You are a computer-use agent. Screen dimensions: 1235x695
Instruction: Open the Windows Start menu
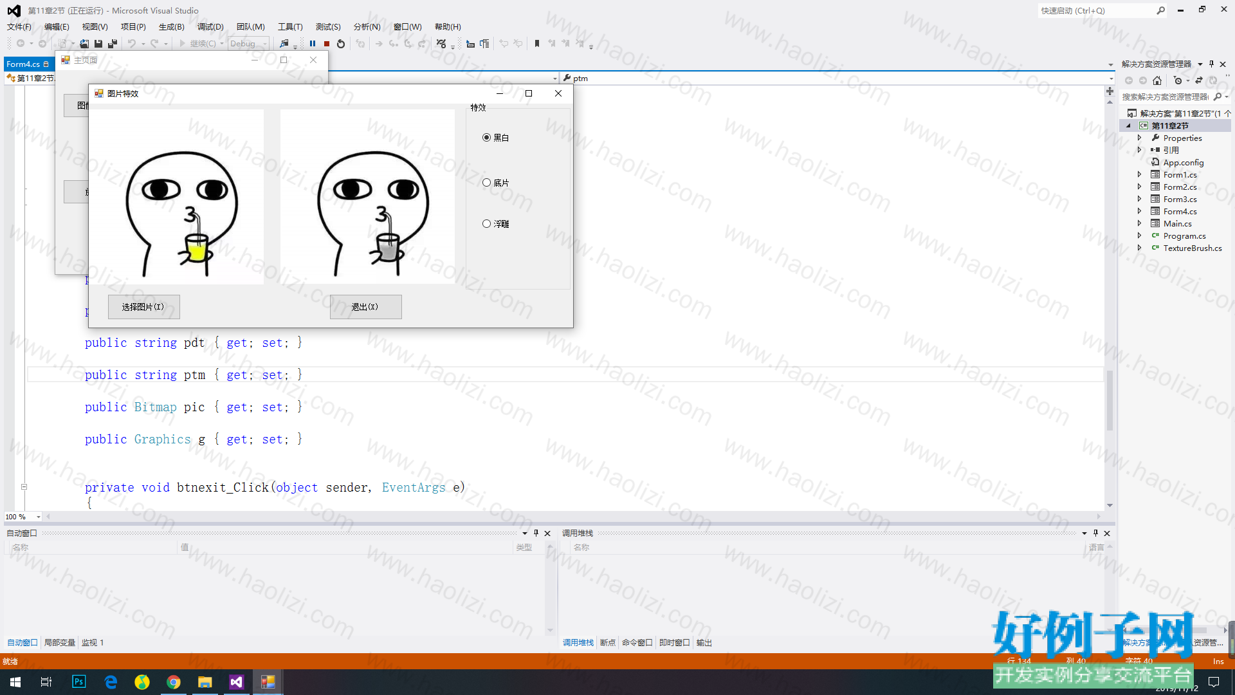[15, 681]
